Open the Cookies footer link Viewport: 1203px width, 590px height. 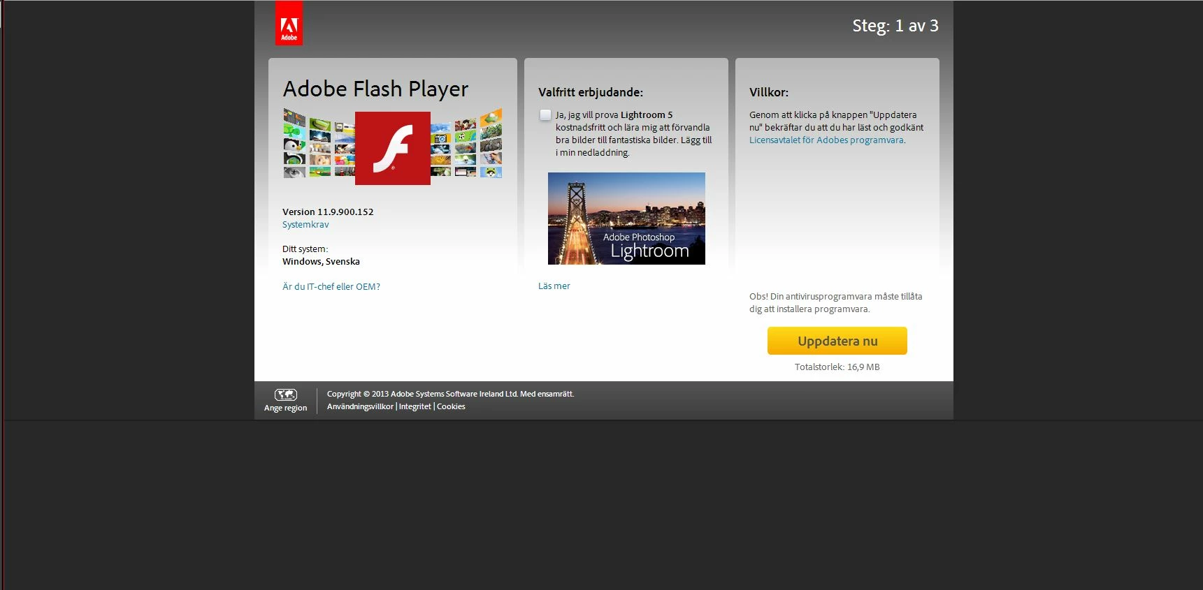pyautogui.click(x=451, y=406)
